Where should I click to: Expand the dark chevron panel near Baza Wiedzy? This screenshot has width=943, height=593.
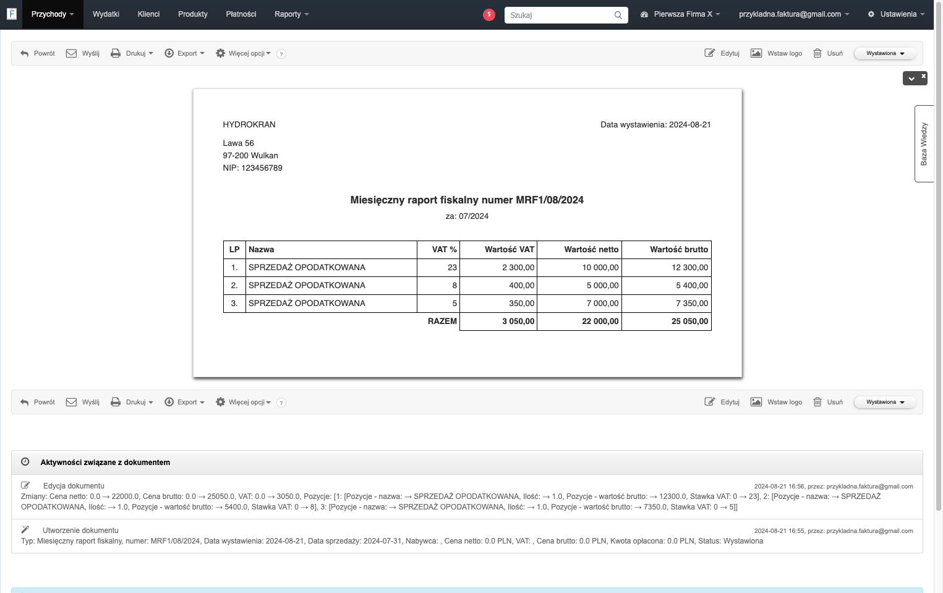click(911, 79)
